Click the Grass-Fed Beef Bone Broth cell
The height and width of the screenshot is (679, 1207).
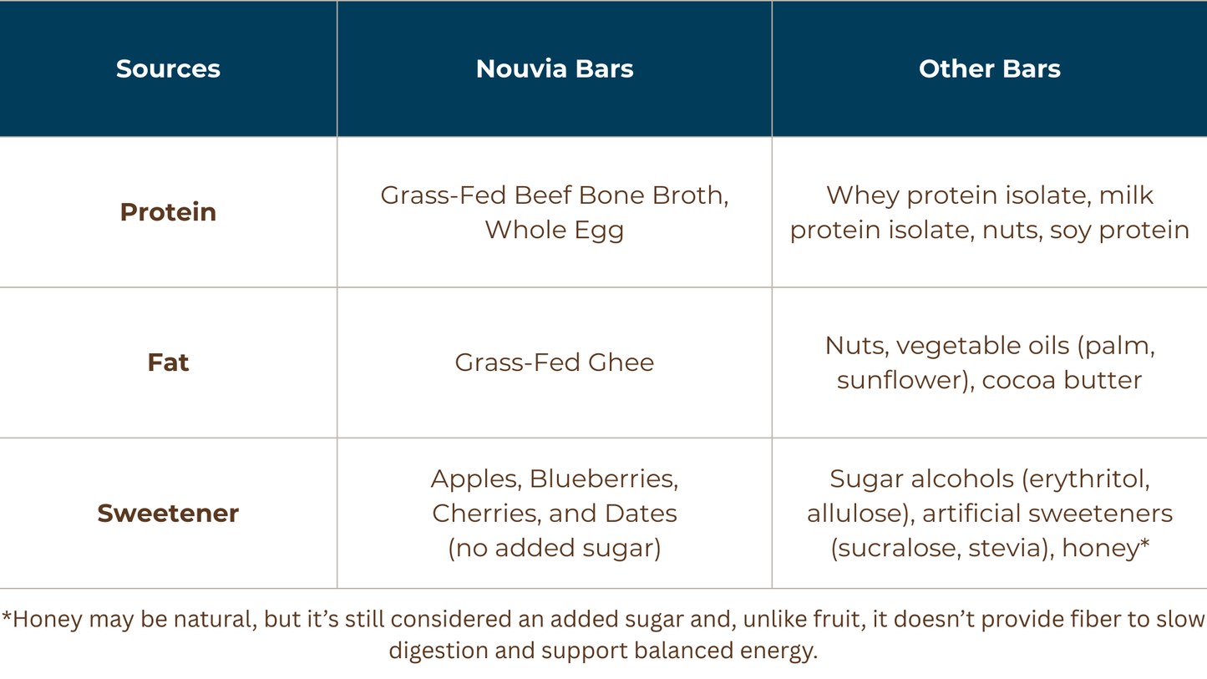coord(555,212)
